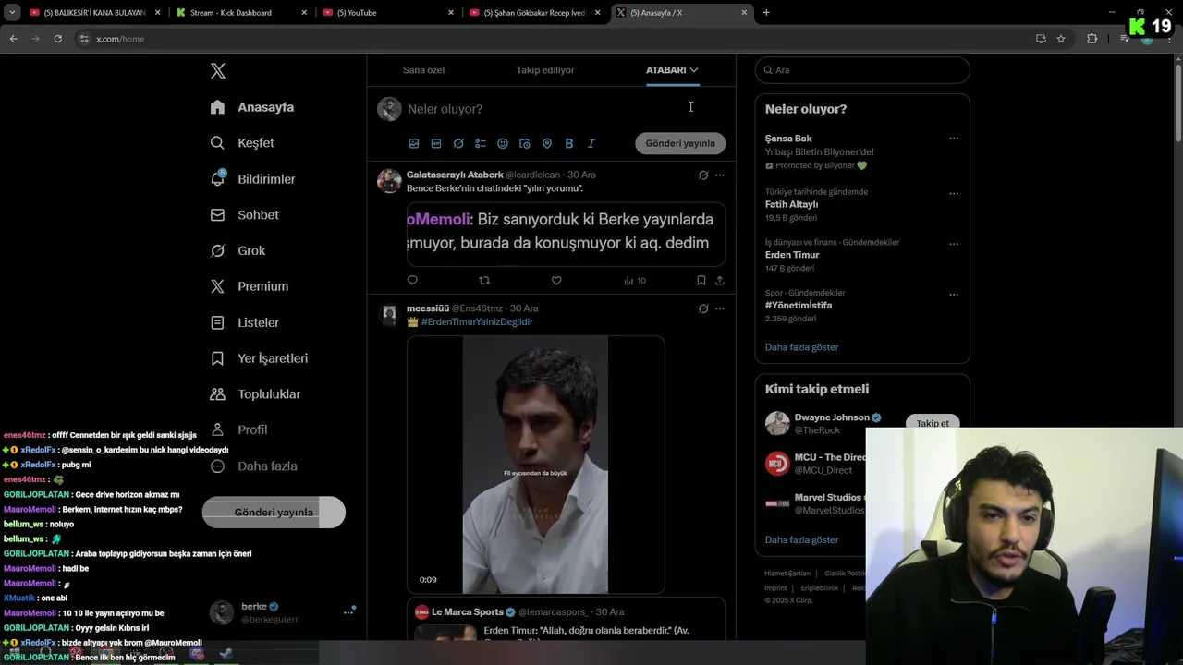Open new browser tab with plus

tap(766, 13)
